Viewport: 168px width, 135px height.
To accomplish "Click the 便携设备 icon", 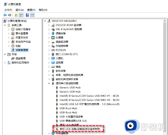I will click(x=53, y=34).
